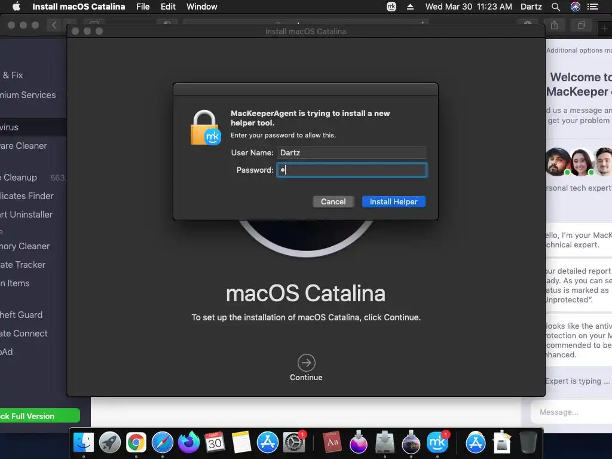Open Calendar showing 30 in Dock
The height and width of the screenshot is (459, 612).
(215, 442)
